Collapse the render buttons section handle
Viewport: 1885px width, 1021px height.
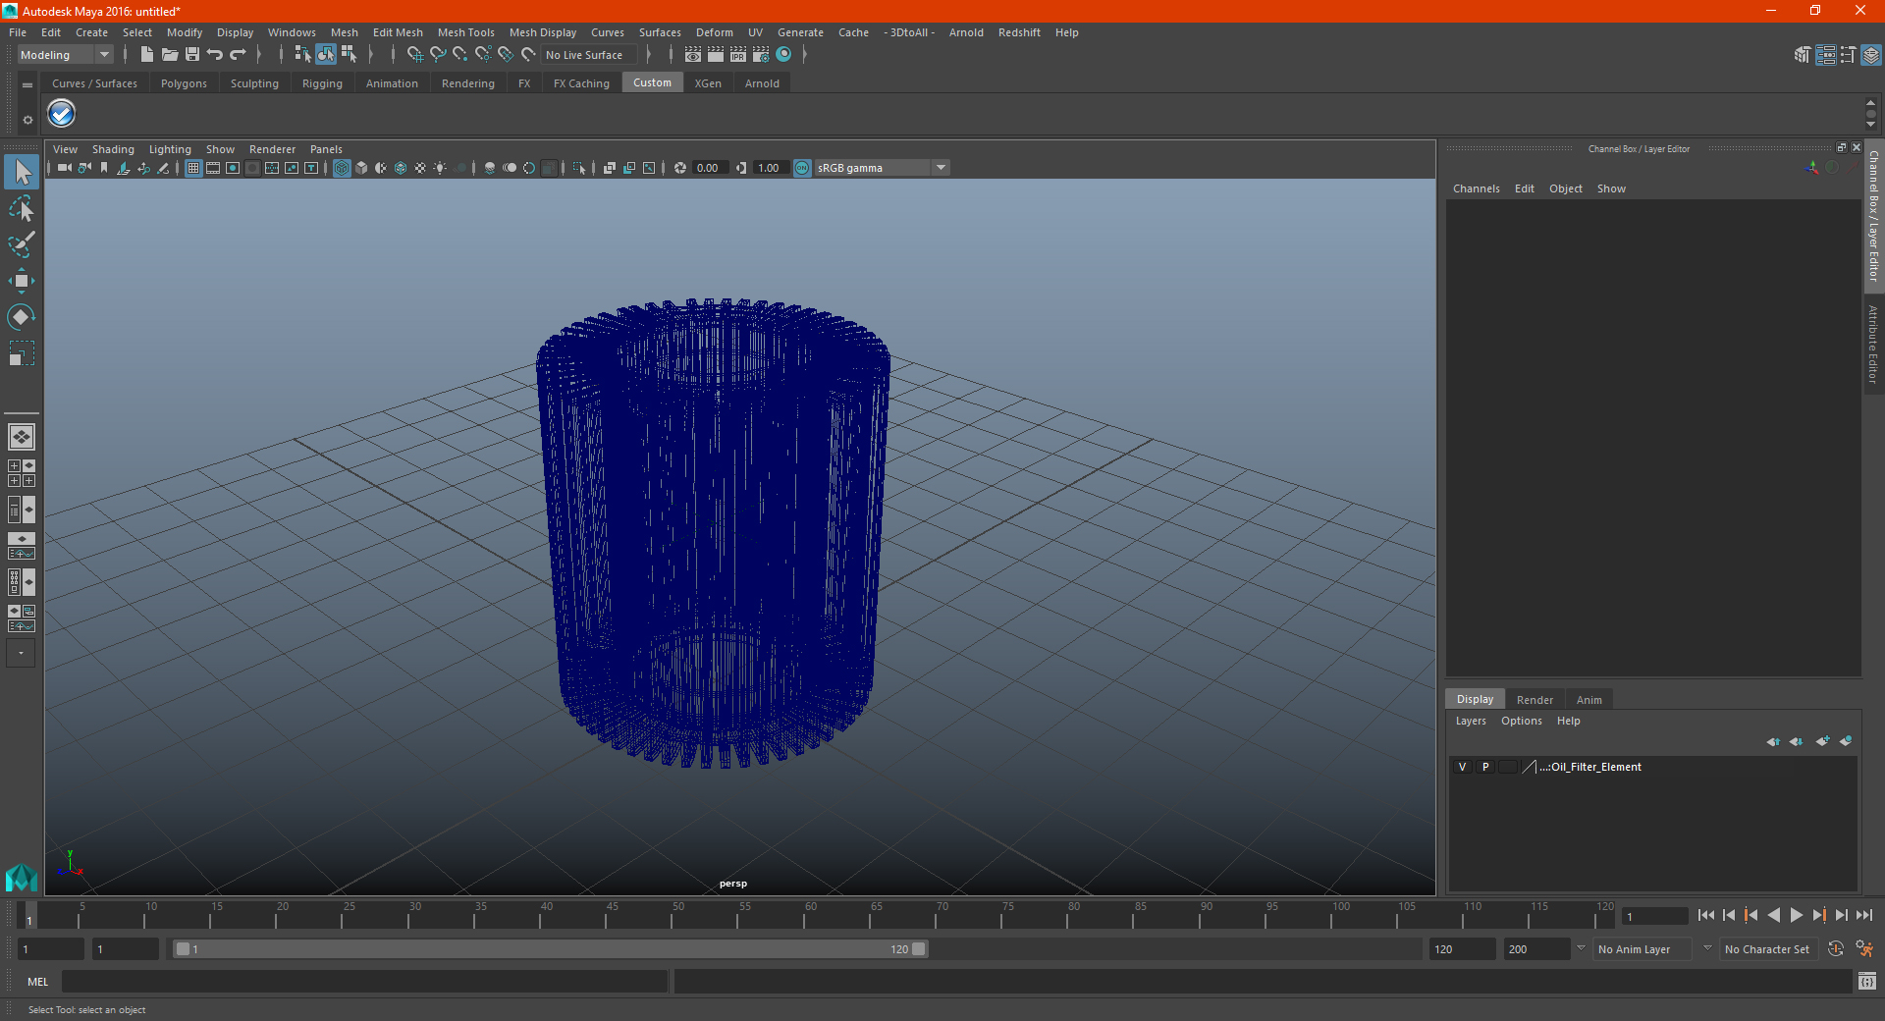click(x=672, y=55)
